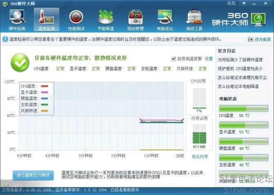This screenshot has height=195, width=274.
Task: Click 已经是最新版本 status bar text
Action: point(125,190)
